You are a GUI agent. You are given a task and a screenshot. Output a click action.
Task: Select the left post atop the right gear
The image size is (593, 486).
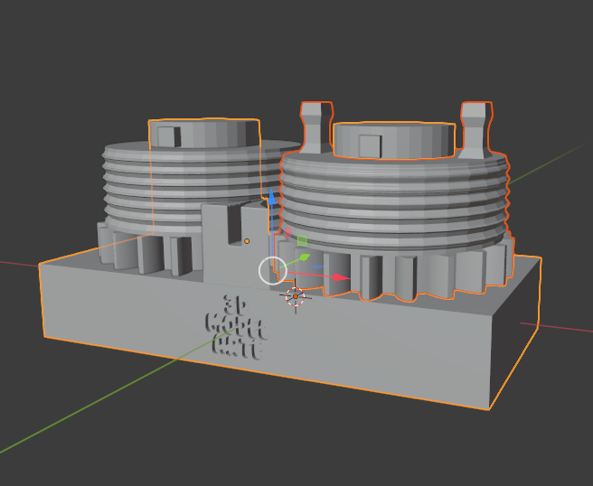pos(316,127)
